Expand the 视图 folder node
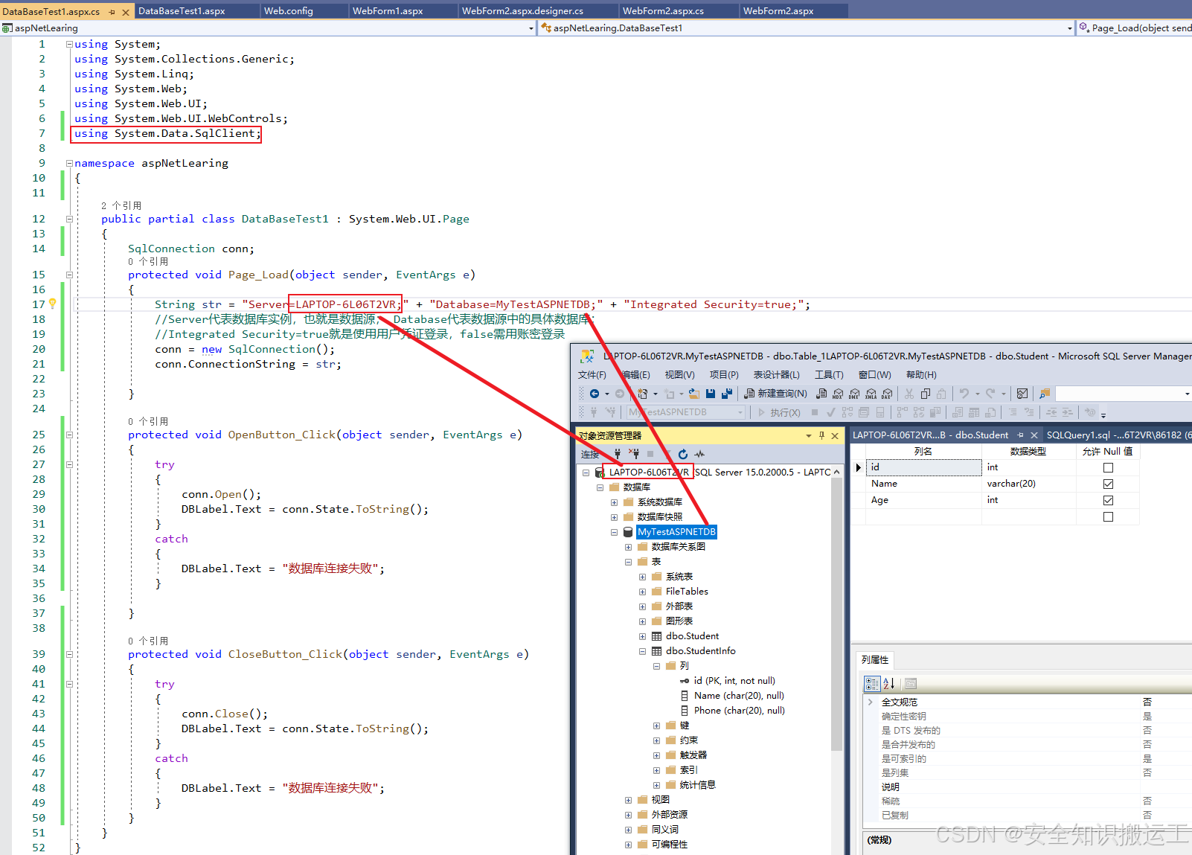1192x855 pixels. (628, 800)
